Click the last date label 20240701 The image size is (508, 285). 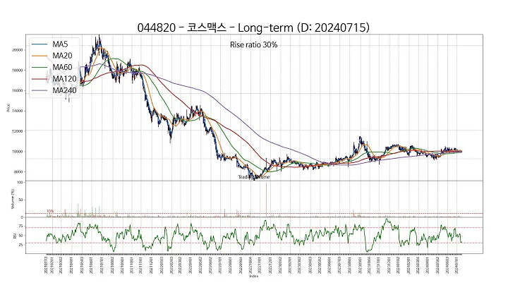pos(457,265)
